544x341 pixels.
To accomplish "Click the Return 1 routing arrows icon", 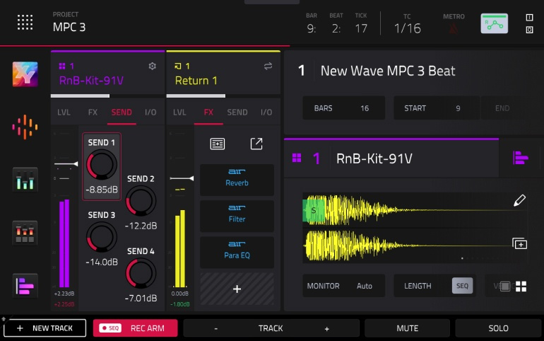I will pos(268,66).
